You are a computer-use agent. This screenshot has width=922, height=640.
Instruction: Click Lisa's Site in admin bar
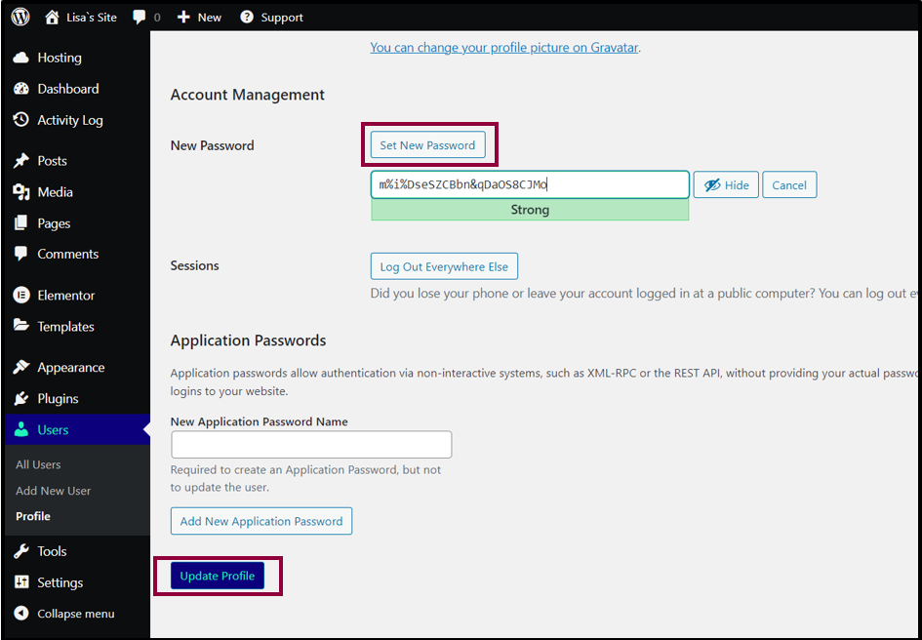[x=92, y=18]
